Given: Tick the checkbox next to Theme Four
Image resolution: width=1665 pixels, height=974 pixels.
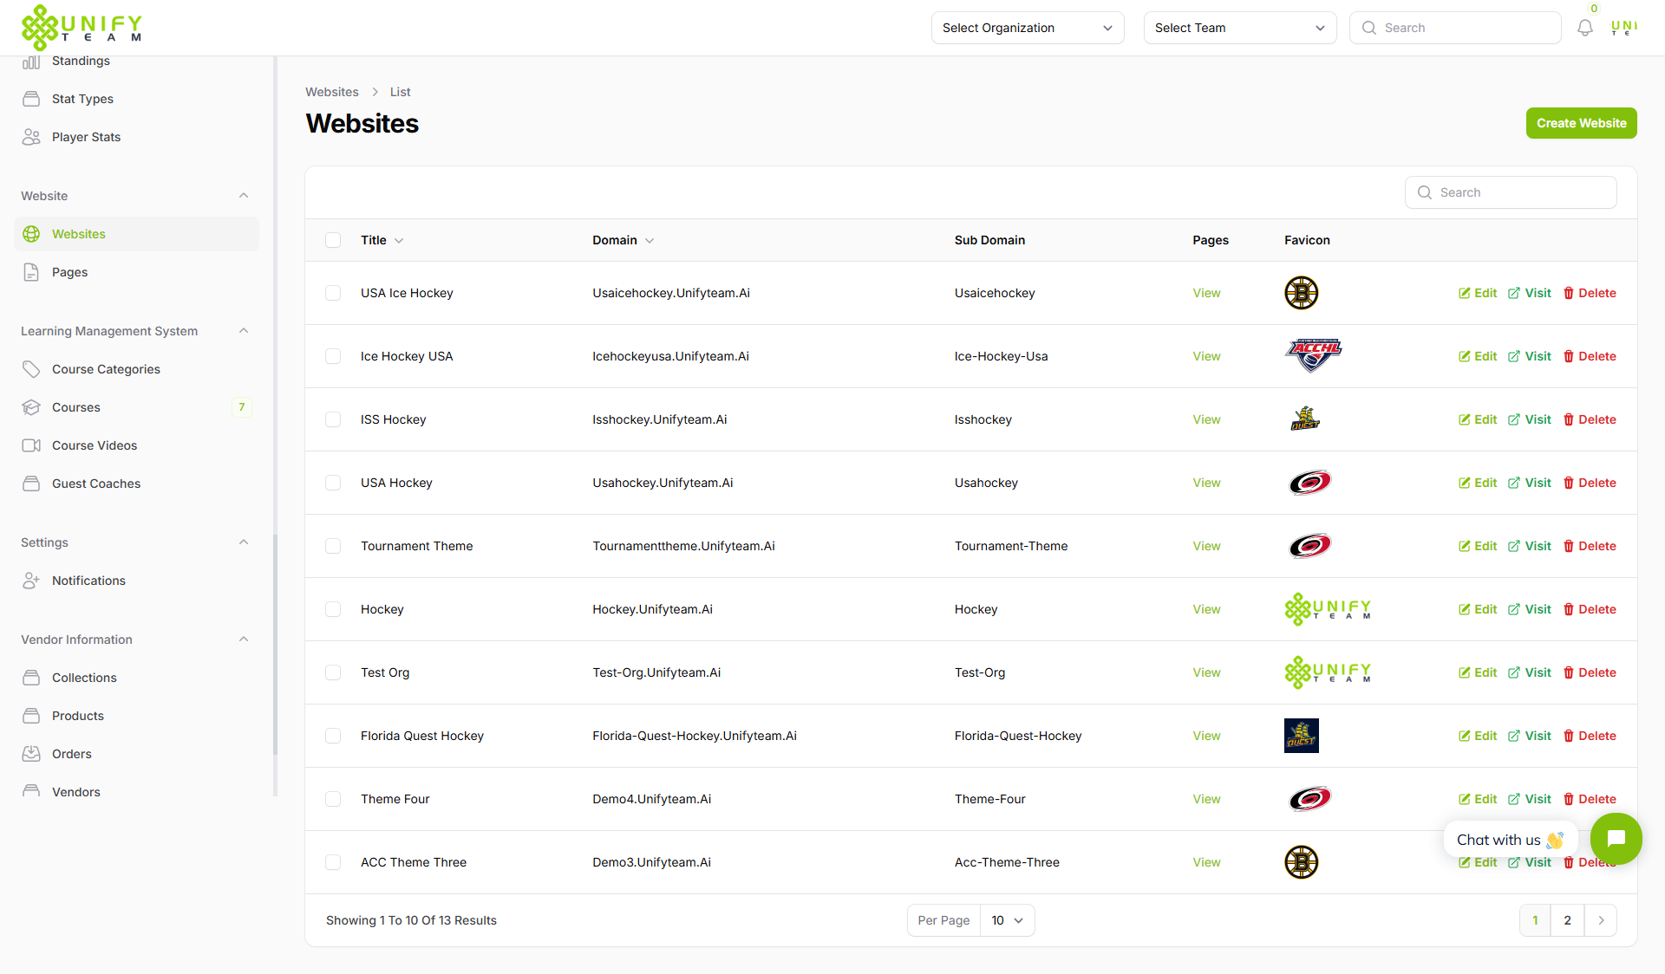Looking at the screenshot, I should tap(333, 799).
